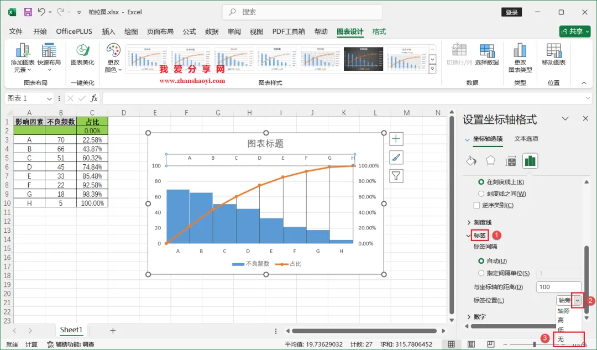
Task: Click the zoom slider in status bar
Action: coord(535,344)
